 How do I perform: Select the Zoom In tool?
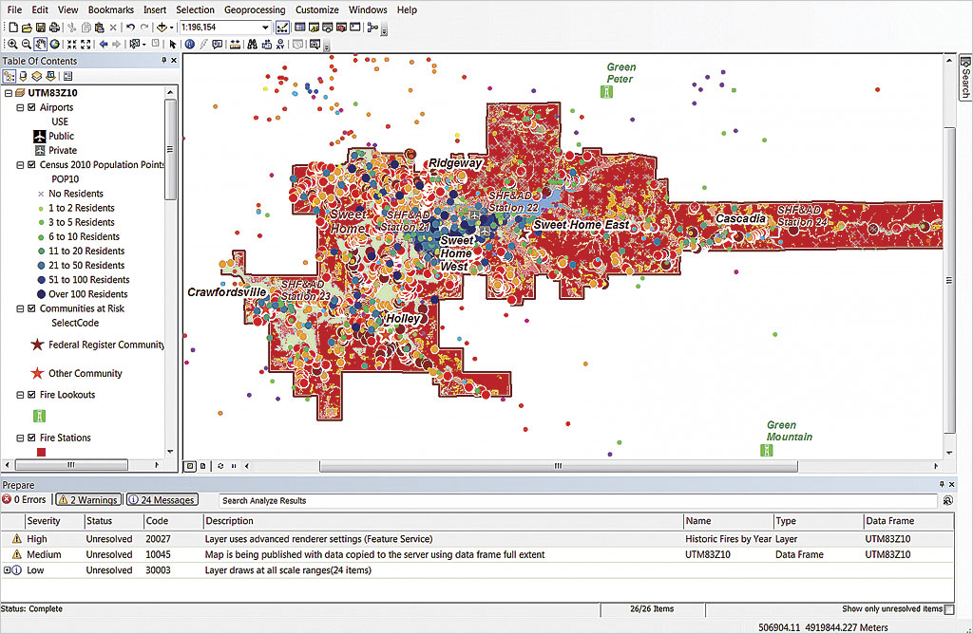point(11,44)
